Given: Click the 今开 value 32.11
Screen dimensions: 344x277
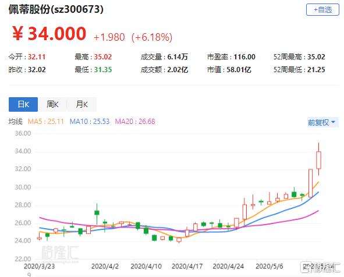Looking at the screenshot, I should pos(37,57).
